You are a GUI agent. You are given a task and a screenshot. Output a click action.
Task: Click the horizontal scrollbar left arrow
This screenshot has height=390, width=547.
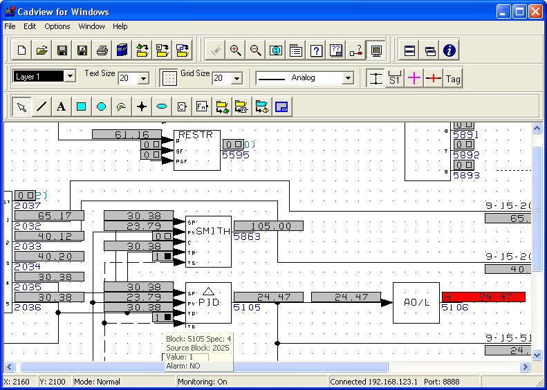pyautogui.click(x=10, y=366)
